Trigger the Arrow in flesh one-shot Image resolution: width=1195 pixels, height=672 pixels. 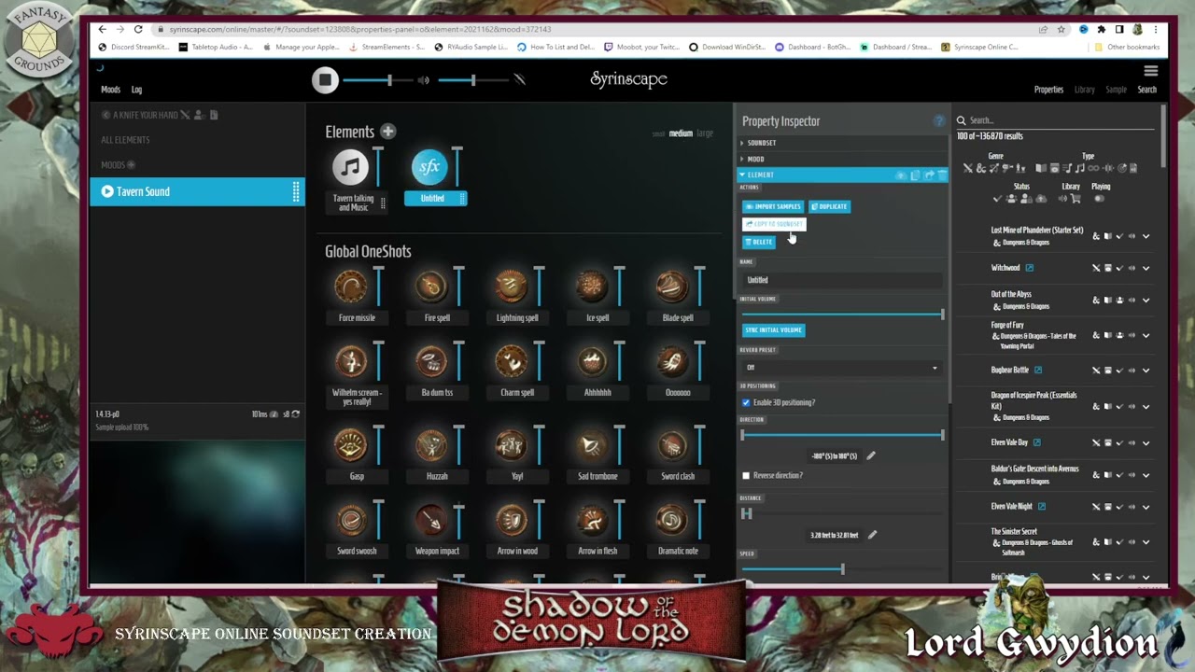click(592, 521)
